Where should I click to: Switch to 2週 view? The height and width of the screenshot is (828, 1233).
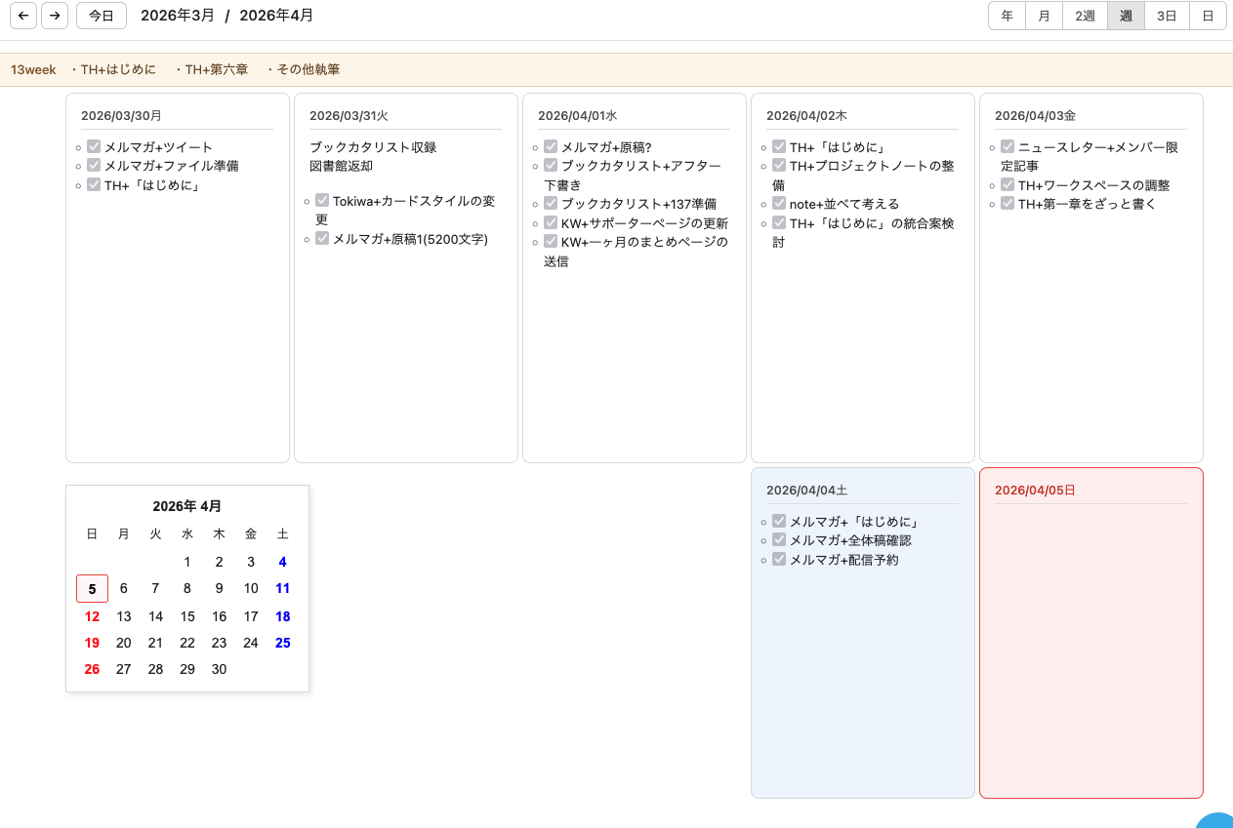tap(1085, 16)
